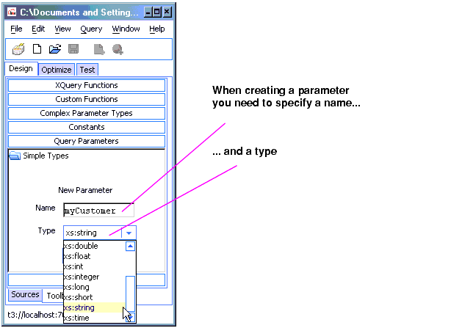The height and width of the screenshot is (328, 462).
Task: Click the type list scrollbar thumb
Action: [130, 294]
